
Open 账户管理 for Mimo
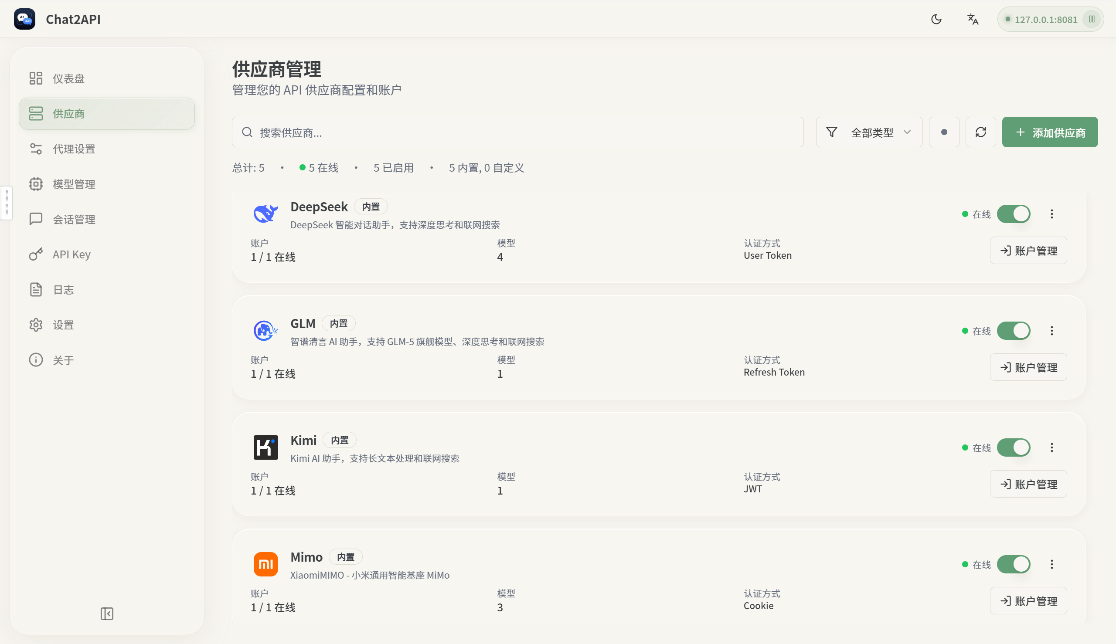click(1028, 601)
